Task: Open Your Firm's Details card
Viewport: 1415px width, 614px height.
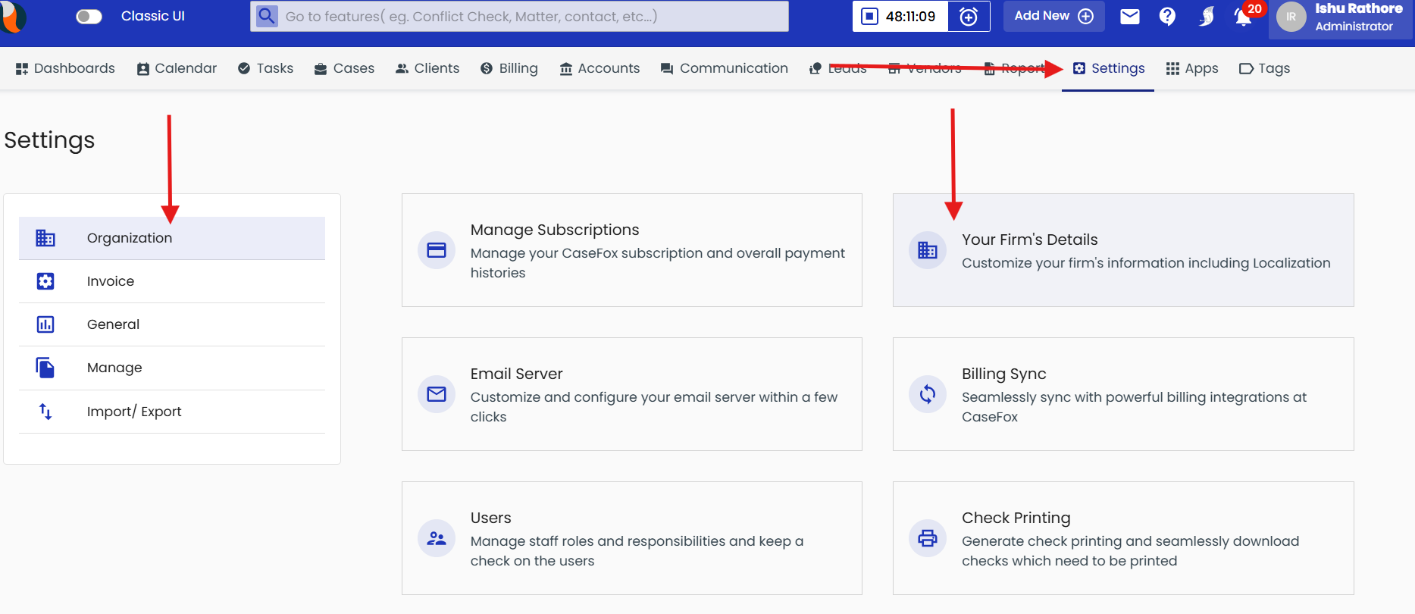Action: [x=1122, y=250]
